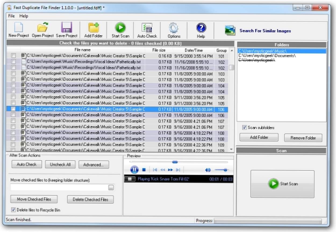Open the File menu
This screenshot has height=232, width=336.
11,16
